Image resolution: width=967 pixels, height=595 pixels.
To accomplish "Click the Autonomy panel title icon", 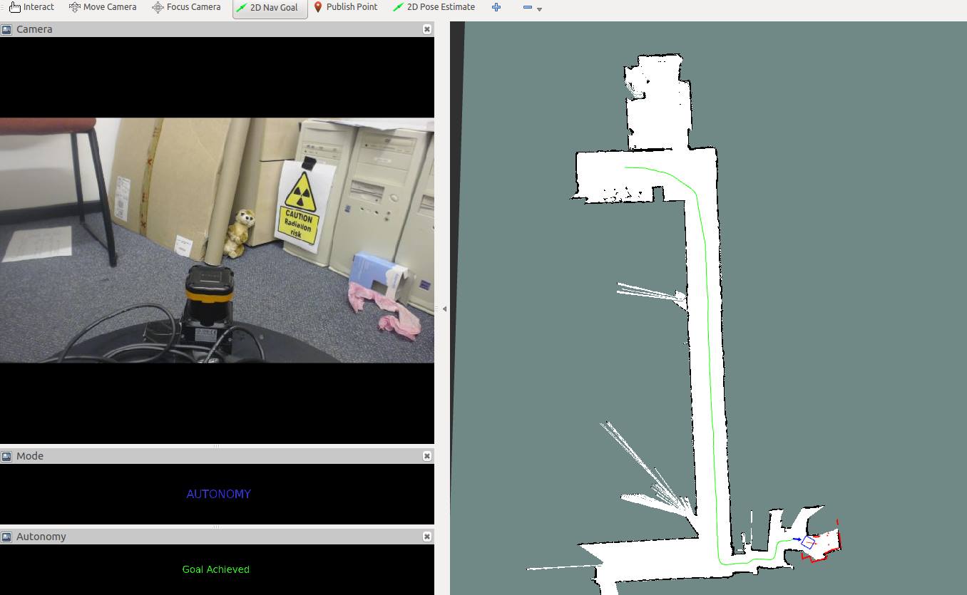I will pos(6,537).
